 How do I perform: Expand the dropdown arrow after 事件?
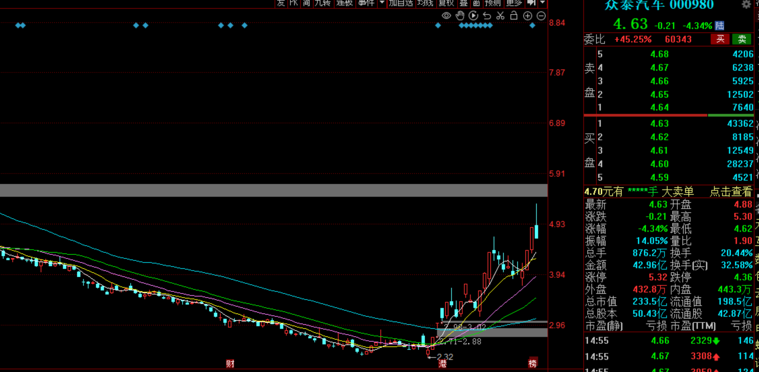[x=382, y=3]
